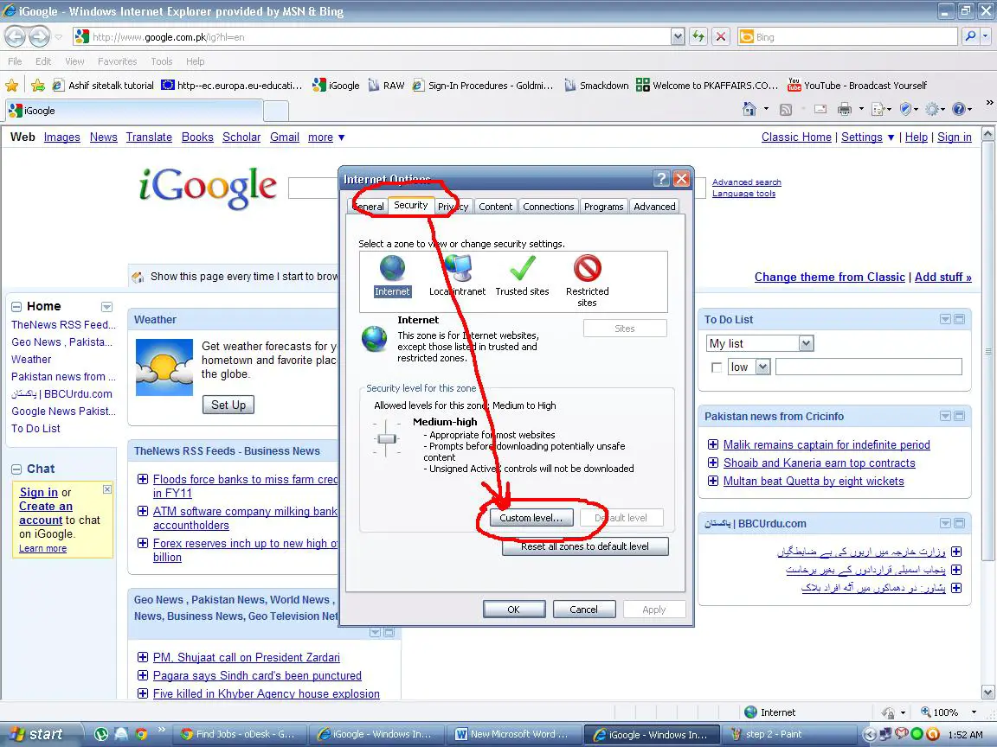Click Reset all zones to default level
This screenshot has height=747, width=997.
585,546
